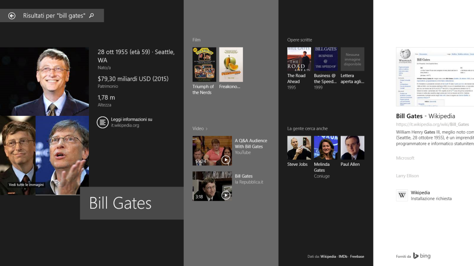Select the Paul Allen thumbnail
The width and height of the screenshot is (474, 266).
point(353,147)
